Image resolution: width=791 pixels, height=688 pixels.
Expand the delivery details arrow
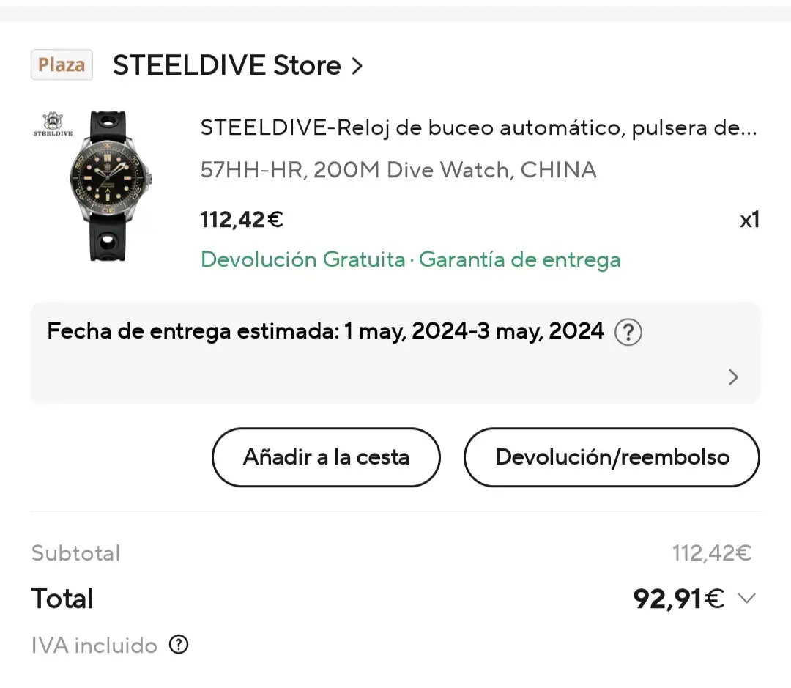click(733, 377)
